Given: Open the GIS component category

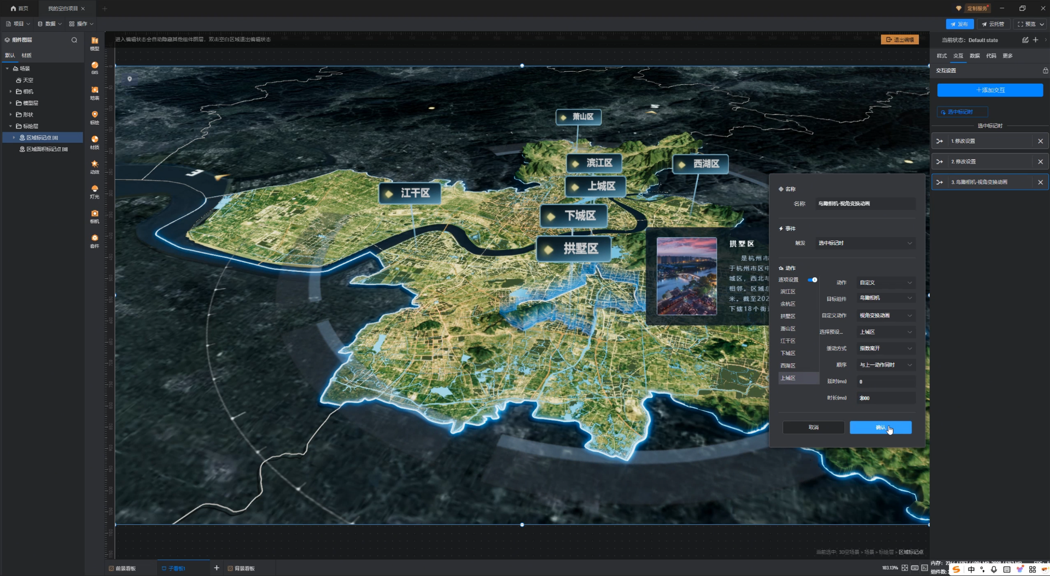Looking at the screenshot, I should pyautogui.click(x=95, y=68).
